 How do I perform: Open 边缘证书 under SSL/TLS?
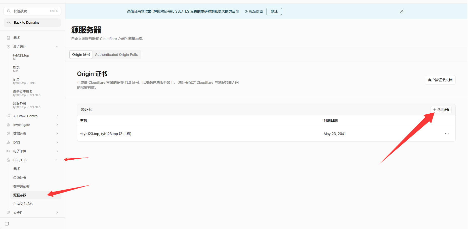(x=36, y=177)
